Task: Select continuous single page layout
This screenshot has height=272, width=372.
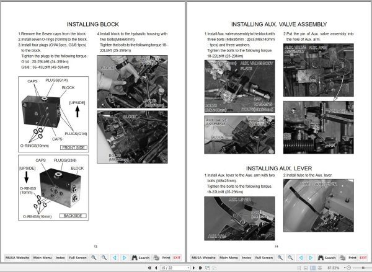Action: (x=306, y=268)
